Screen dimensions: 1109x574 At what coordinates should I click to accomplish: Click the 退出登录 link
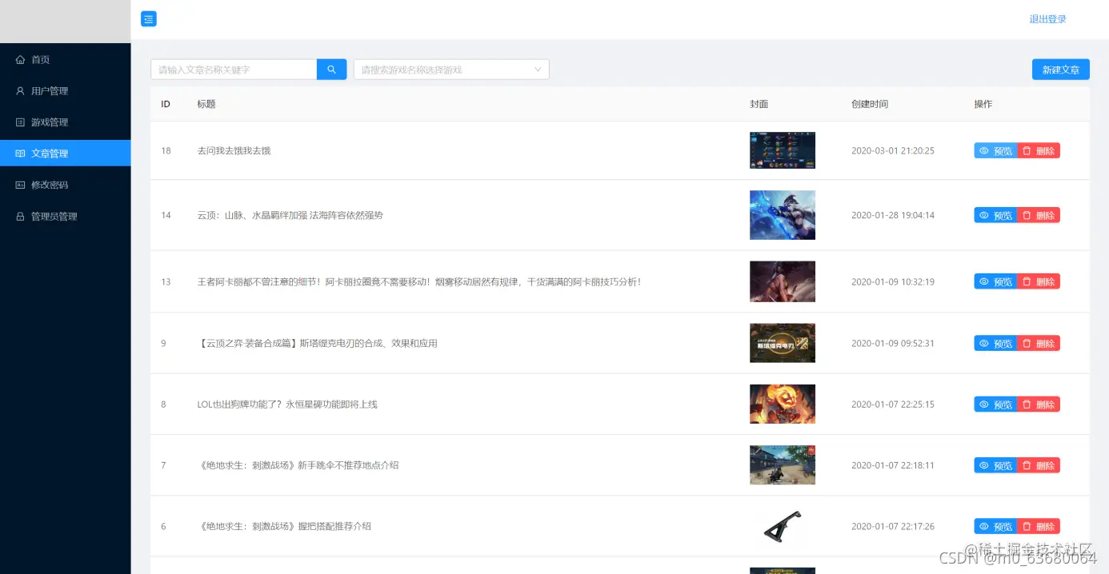1048,18
